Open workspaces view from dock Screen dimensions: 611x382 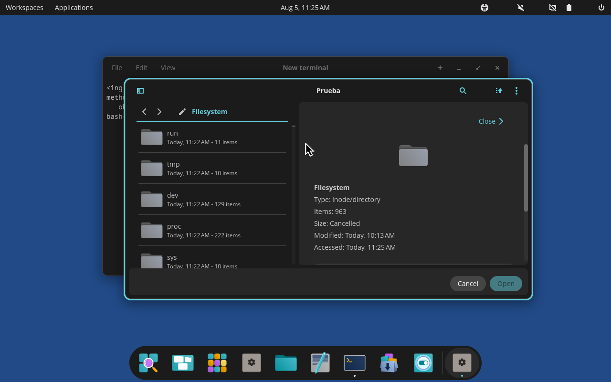(x=183, y=363)
